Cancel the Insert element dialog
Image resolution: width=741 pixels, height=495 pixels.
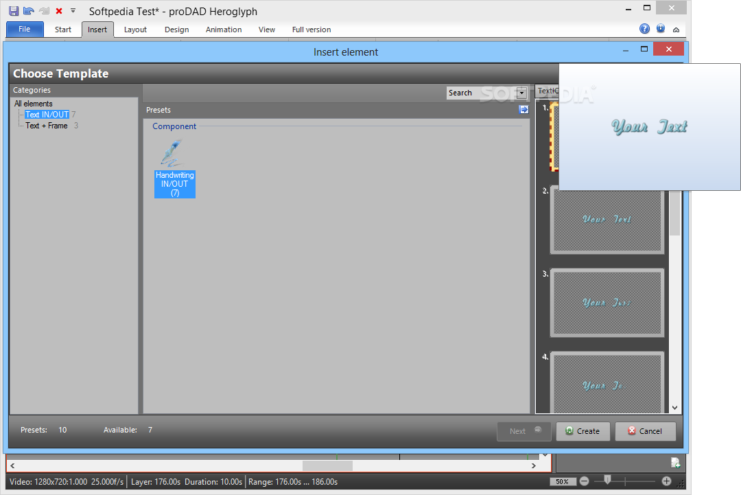tap(645, 431)
